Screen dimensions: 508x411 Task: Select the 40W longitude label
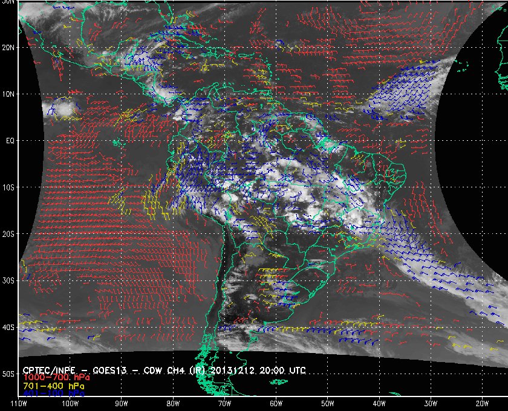coord(379,404)
